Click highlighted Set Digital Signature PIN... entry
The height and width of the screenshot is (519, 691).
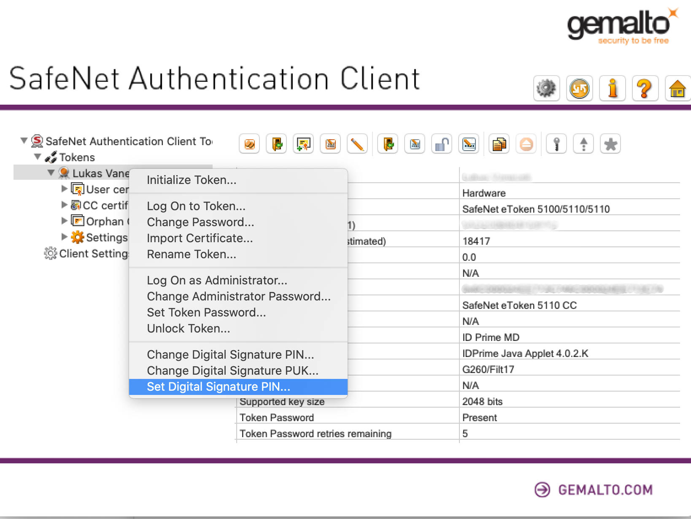tap(238, 387)
